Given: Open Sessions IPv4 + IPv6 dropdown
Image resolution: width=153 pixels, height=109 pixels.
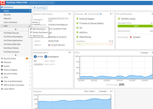Looking at the screenshot, I should (90, 91).
